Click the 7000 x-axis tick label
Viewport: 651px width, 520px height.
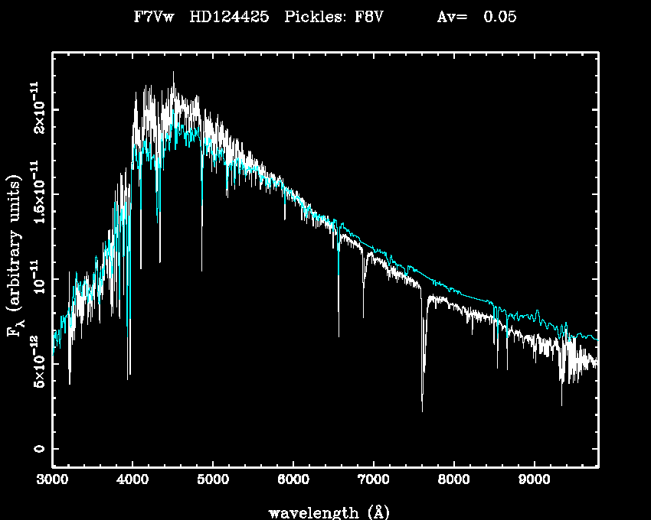[373, 482]
